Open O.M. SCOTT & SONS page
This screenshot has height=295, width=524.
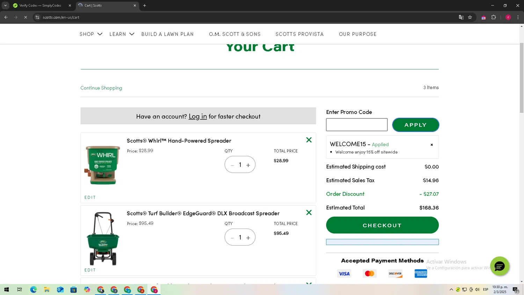[x=235, y=34]
